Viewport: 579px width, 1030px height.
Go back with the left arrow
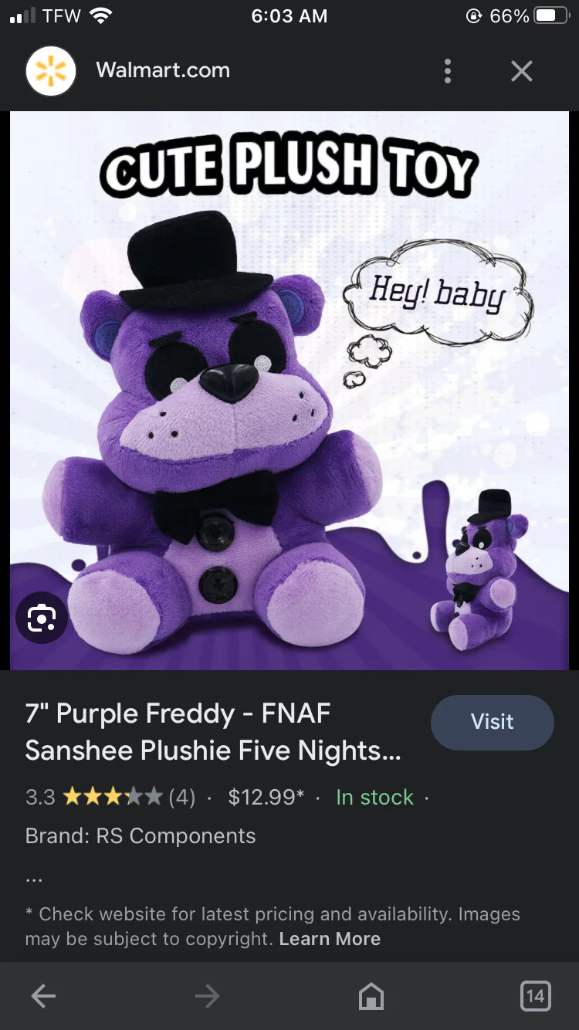pyautogui.click(x=43, y=996)
